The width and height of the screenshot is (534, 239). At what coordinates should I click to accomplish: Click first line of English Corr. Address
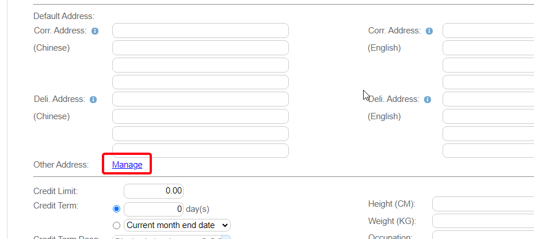pos(488,31)
